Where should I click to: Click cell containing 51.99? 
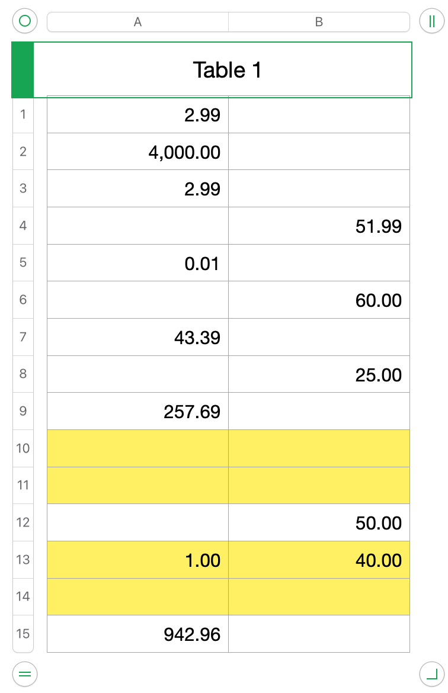(x=319, y=226)
